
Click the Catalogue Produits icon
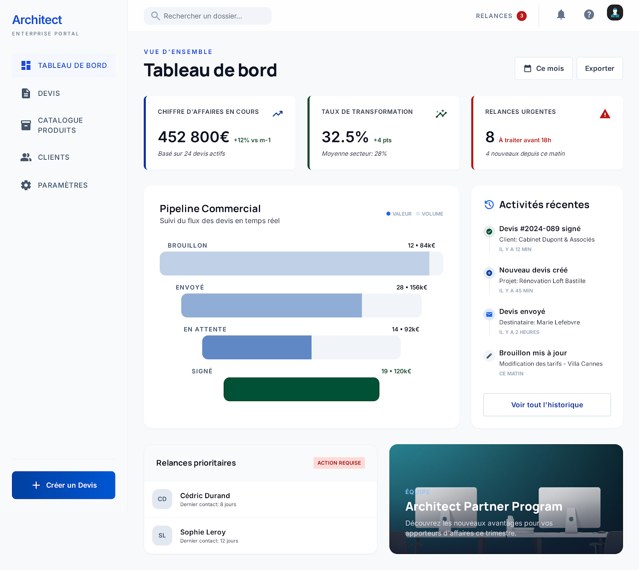coord(26,125)
